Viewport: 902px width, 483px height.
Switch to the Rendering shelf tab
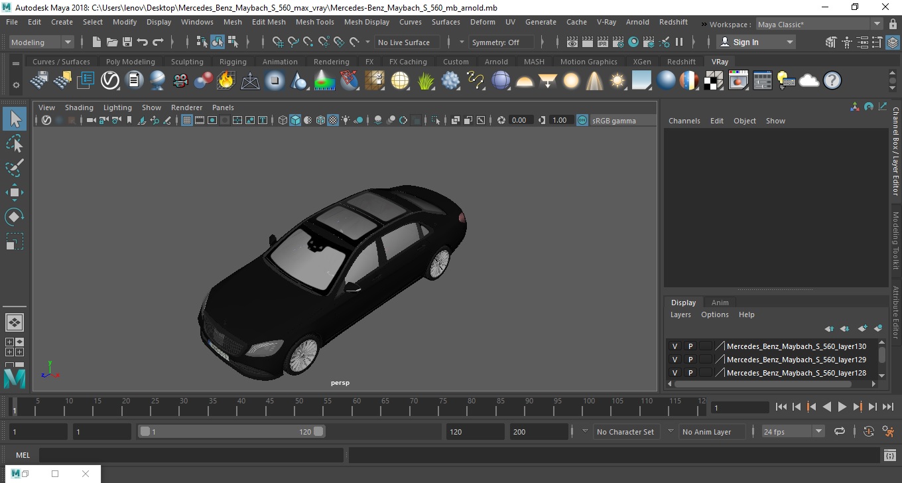coord(331,62)
